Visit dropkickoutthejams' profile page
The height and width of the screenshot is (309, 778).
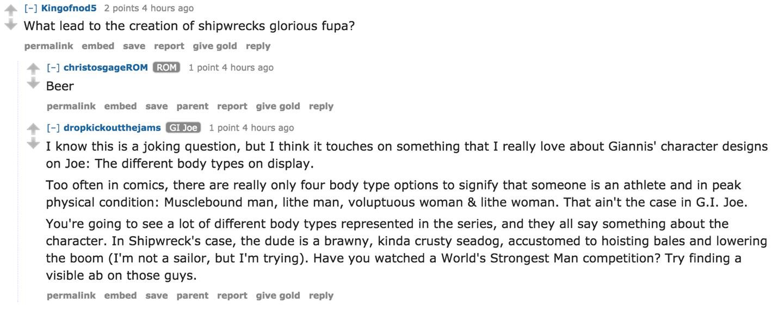pos(112,128)
